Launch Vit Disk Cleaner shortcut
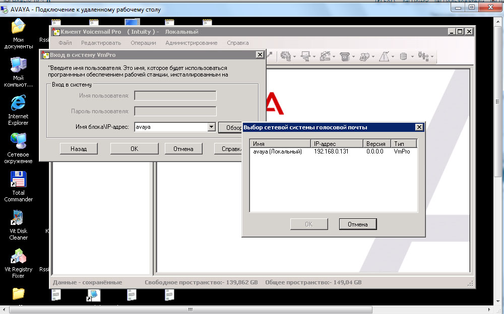This screenshot has height=314, width=504. point(18,225)
